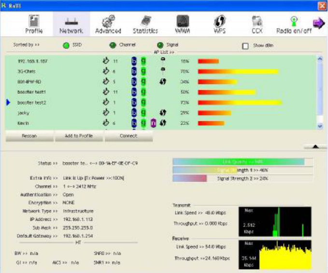Click the Signal Strength 1 bar

[x=242, y=170]
